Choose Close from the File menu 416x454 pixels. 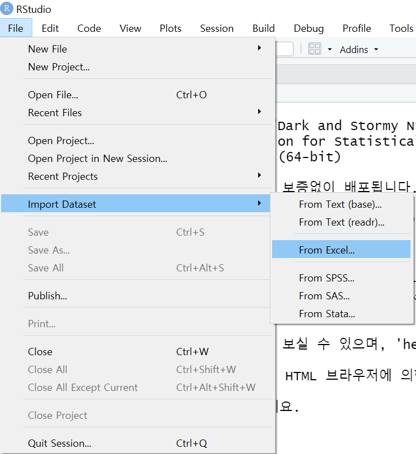click(136, 351)
